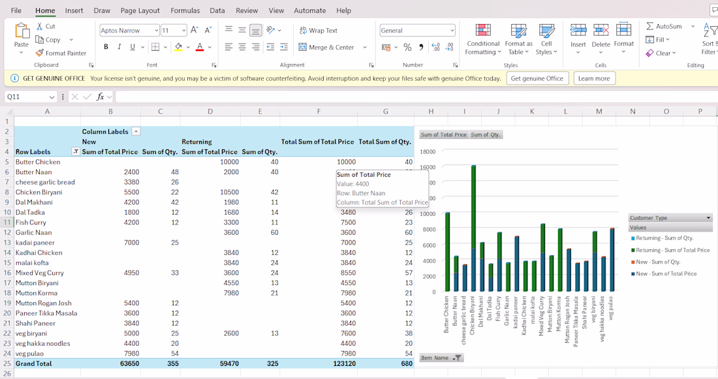Click the Learn more button
This screenshot has width=718, height=379.
coord(594,78)
